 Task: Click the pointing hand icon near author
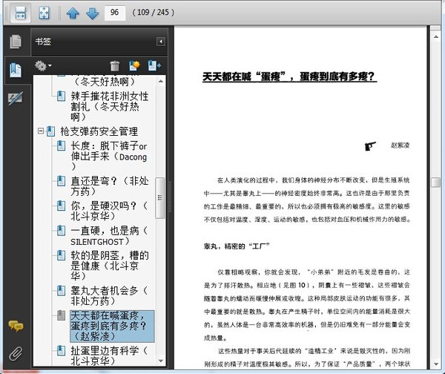point(370,146)
